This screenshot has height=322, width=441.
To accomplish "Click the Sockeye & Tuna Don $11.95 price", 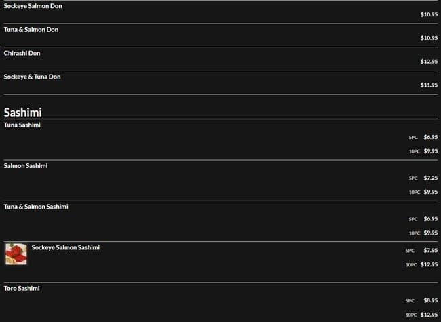I will pos(429,85).
